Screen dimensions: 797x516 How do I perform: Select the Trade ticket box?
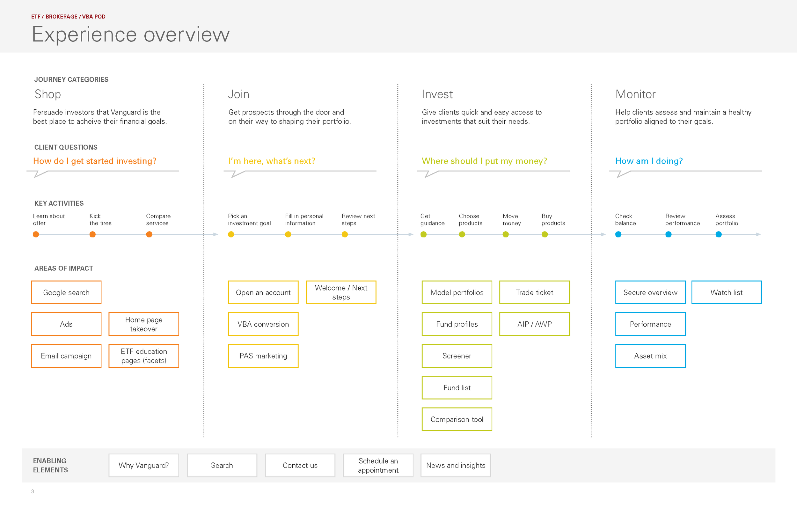pyautogui.click(x=534, y=292)
